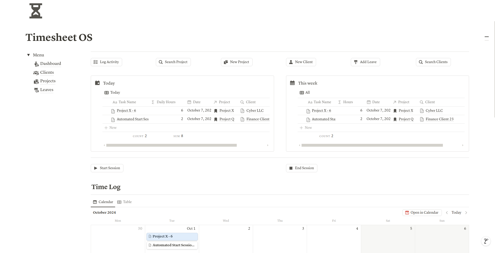Go to previous month with left chevron
This screenshot has width=495, height=253.
click(x=447, y=213)
